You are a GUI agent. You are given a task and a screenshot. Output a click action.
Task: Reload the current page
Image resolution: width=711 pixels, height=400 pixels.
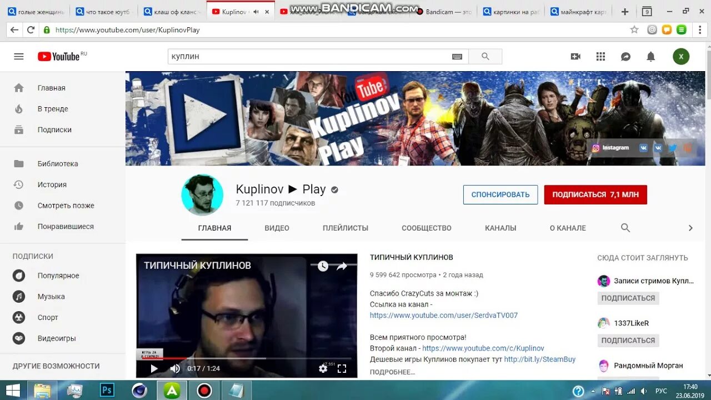31,30
